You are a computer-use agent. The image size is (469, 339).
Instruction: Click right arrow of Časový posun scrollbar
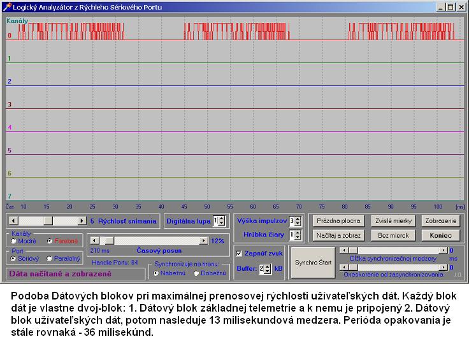(x=204, y=241)
